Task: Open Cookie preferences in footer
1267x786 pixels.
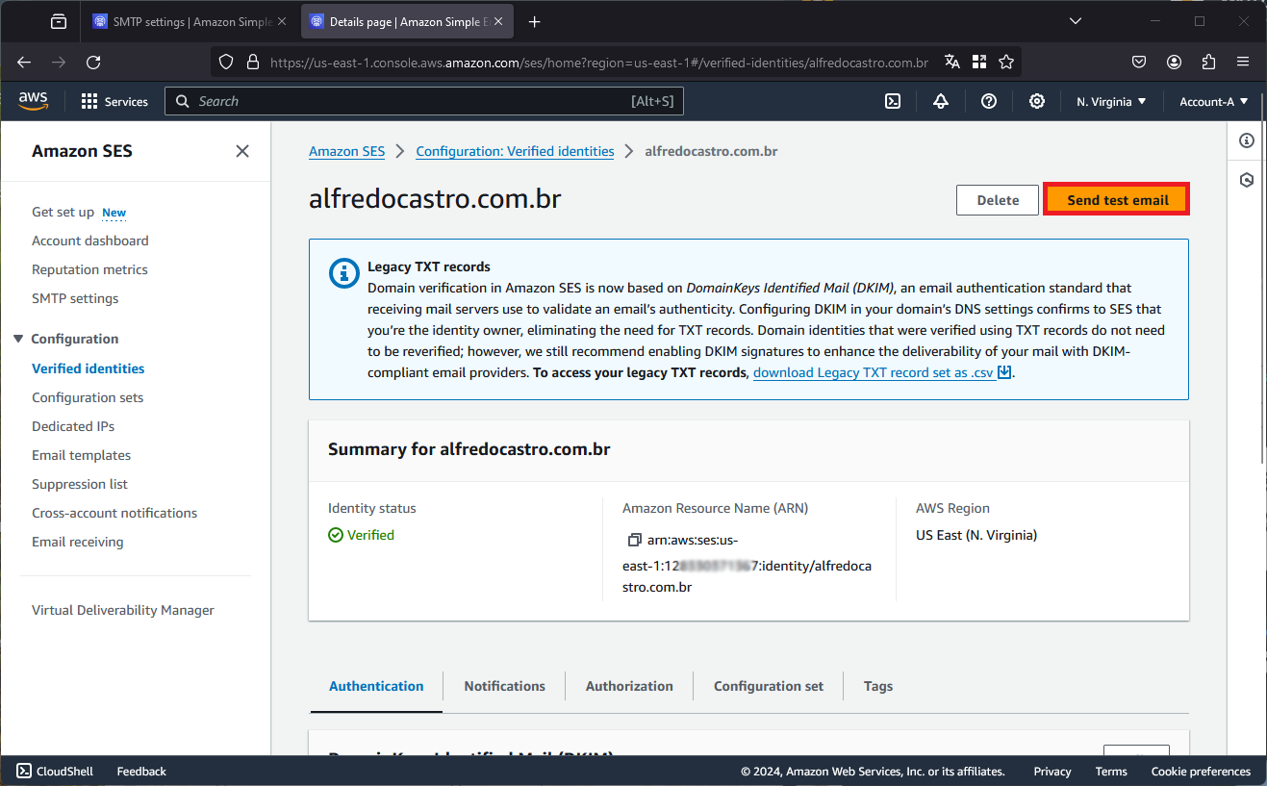Action: (1201, 772)
